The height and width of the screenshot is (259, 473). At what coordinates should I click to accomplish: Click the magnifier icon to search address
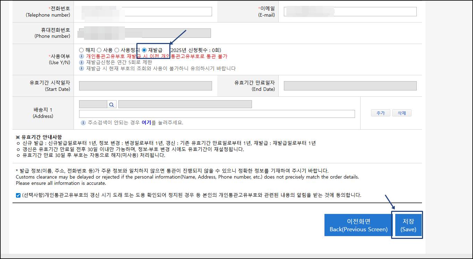[x=111, y=104]
